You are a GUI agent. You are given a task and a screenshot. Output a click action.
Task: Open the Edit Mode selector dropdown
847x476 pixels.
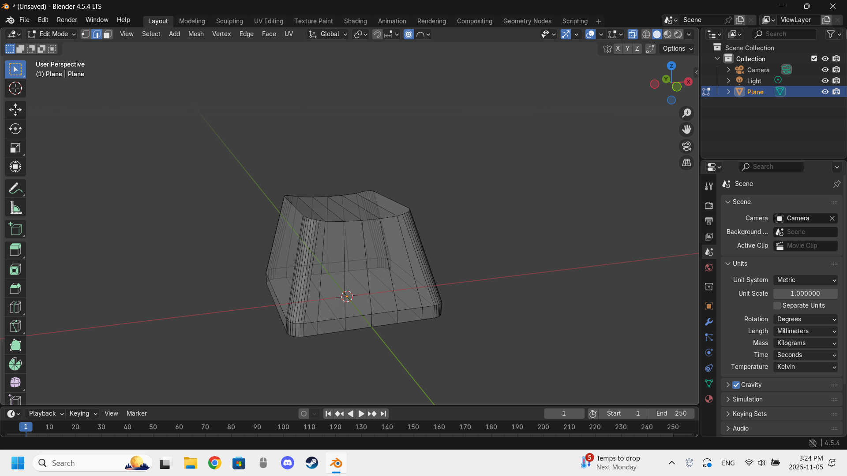[52, 34]
